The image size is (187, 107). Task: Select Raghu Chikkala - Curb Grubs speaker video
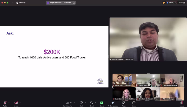(x=148, y=39)
